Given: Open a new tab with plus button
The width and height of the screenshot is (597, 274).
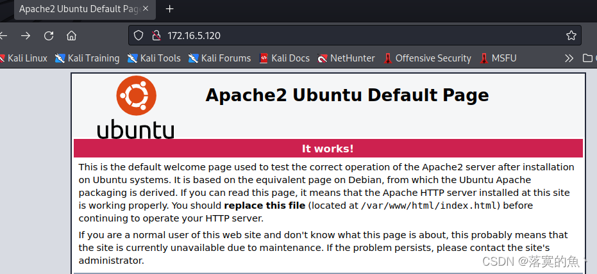Looking at the screenshot, I should [170, 9].
